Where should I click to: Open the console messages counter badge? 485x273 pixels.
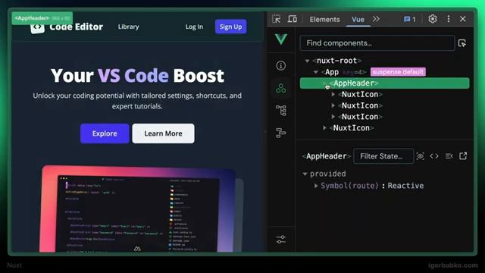coord(410,19)
